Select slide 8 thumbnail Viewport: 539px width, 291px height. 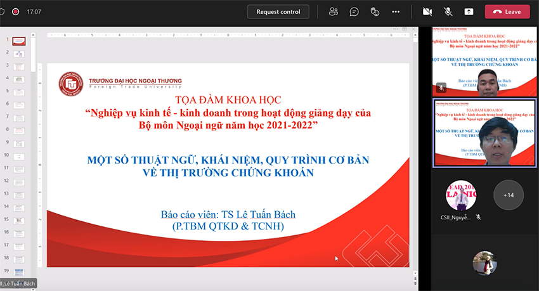coord(19,131)
